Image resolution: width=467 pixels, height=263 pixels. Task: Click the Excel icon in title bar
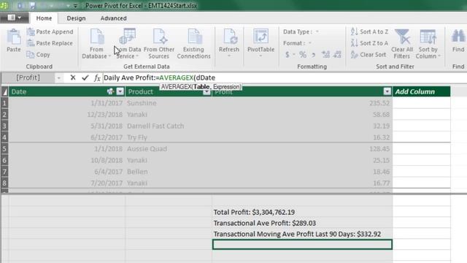(4, 6)
